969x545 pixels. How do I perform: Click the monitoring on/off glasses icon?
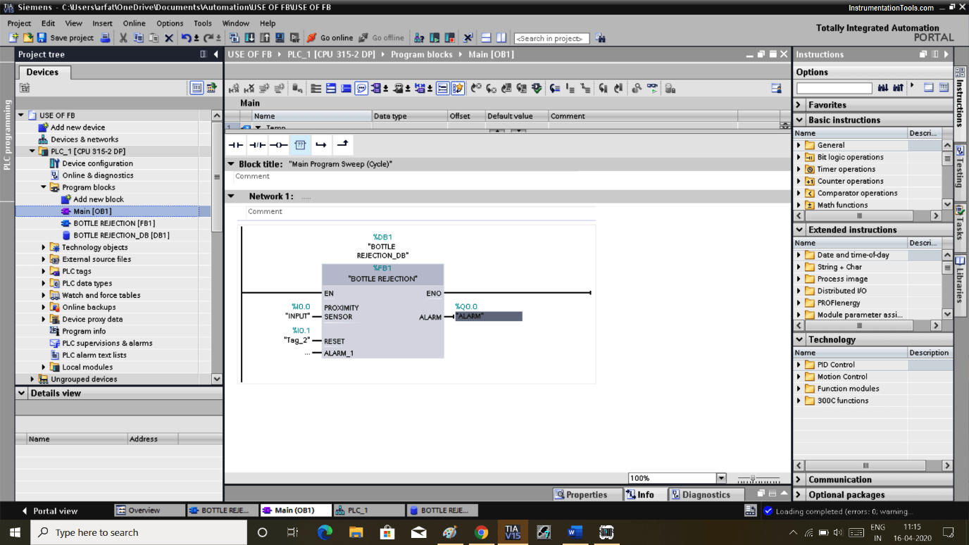(x=654, y=88)
